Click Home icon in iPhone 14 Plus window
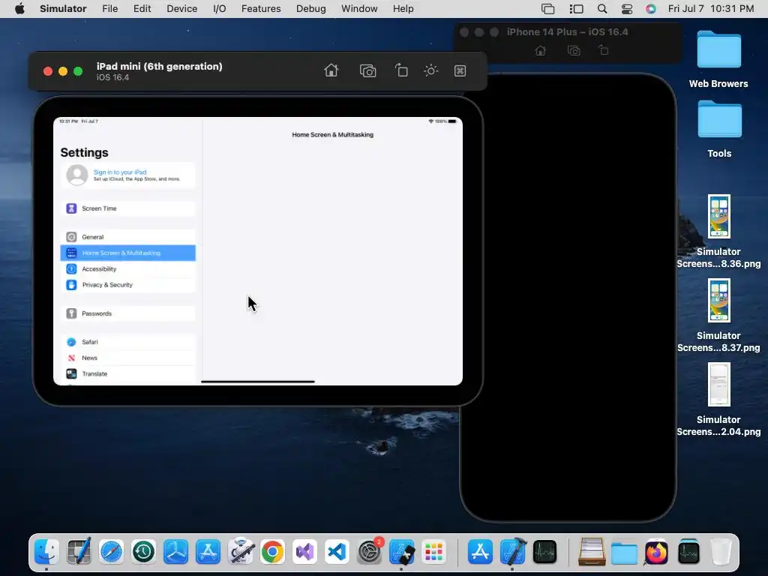768x576 pixels. pyautogui.click(x=540, y=50)
